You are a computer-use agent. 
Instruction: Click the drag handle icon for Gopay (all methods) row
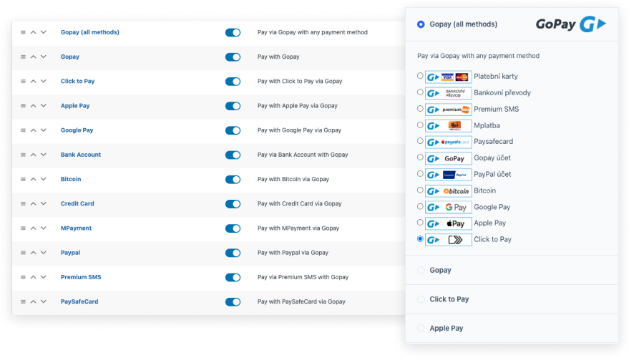point(23,32)
